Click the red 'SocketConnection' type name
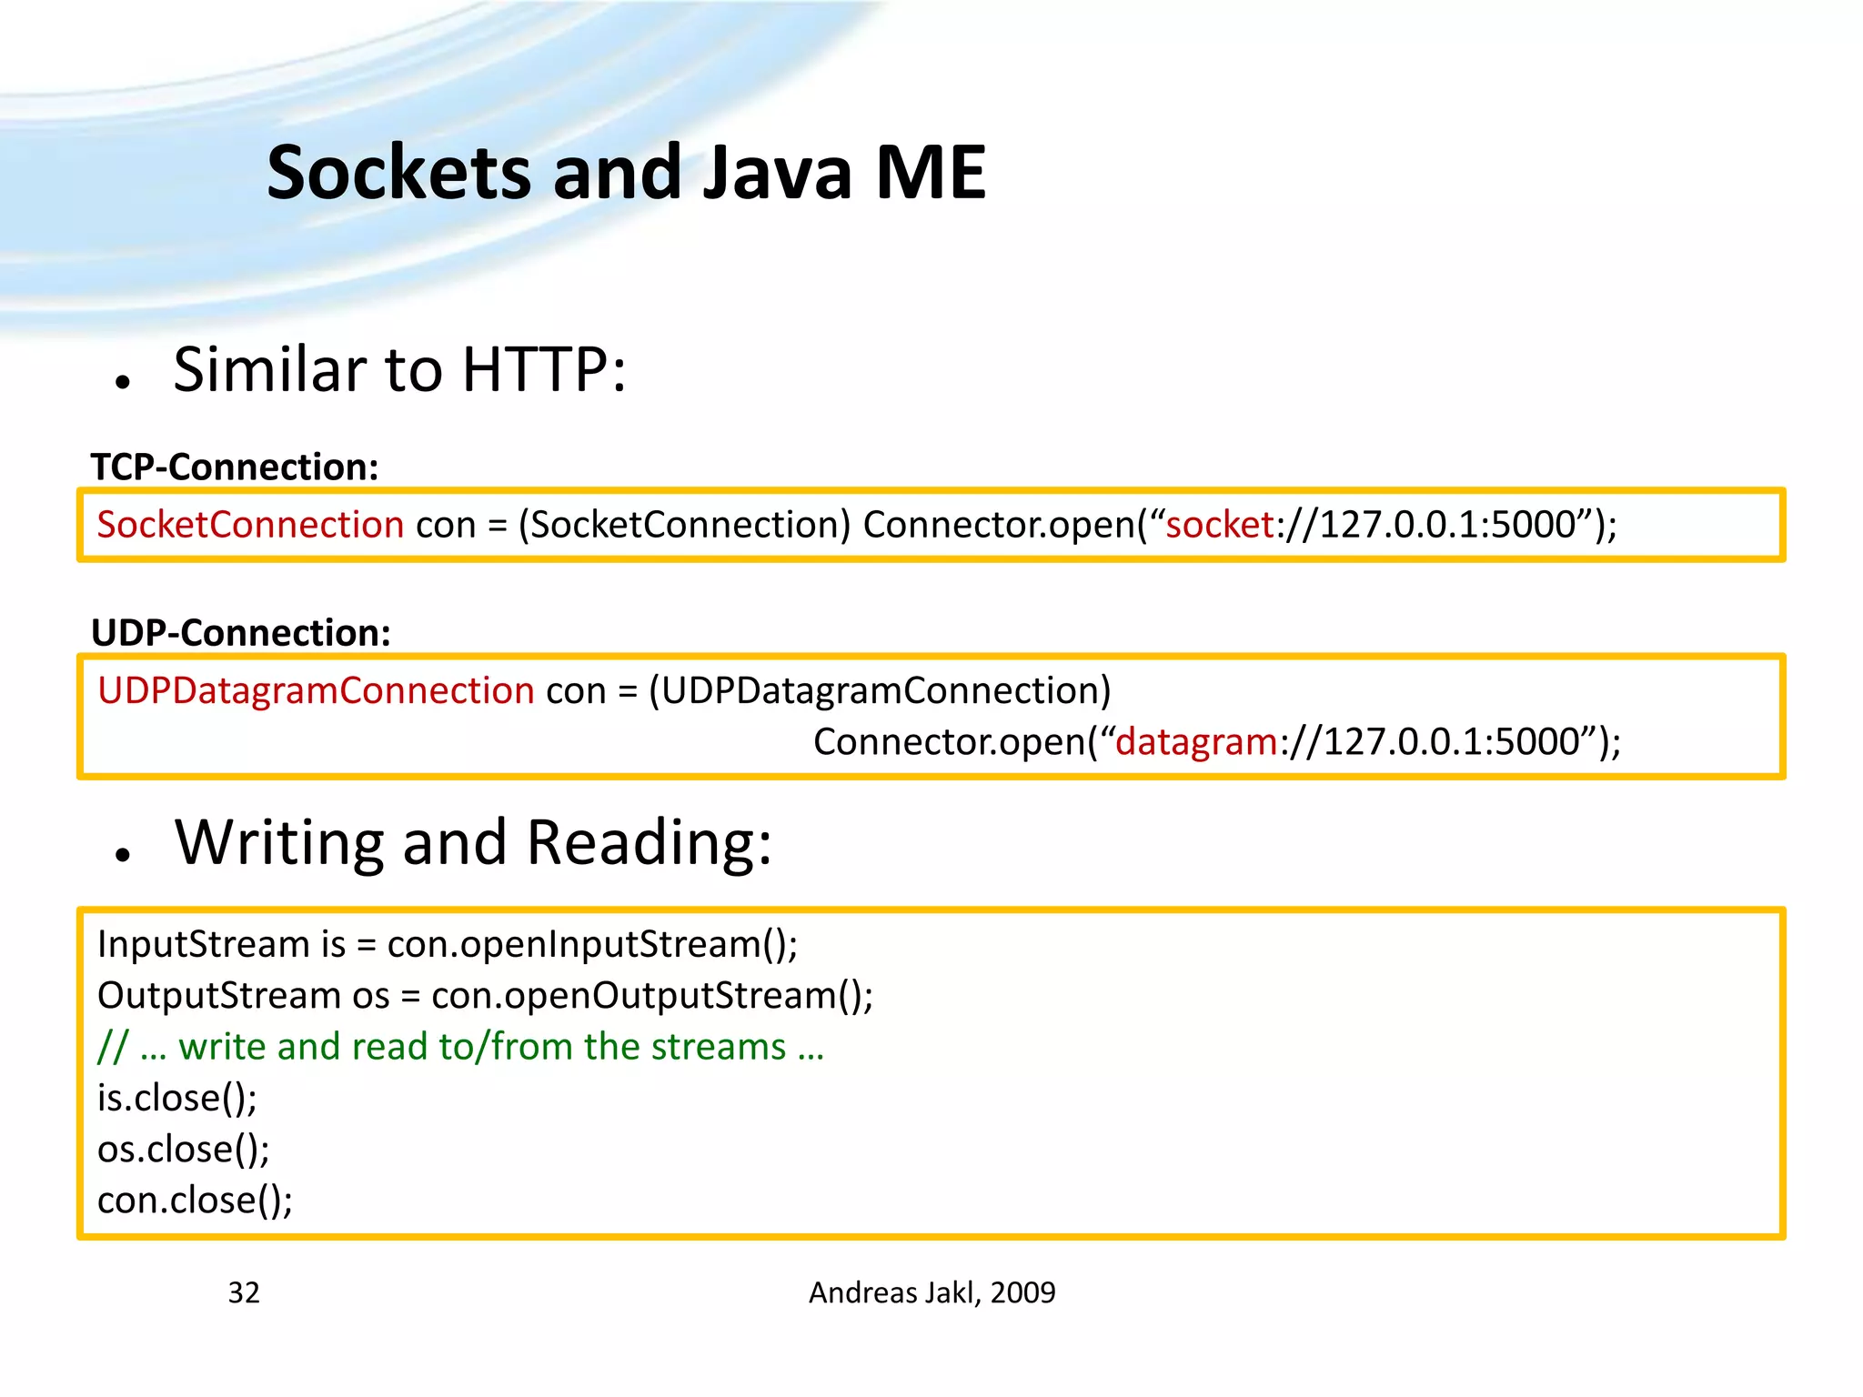The image size is (1863, 1397). coord(250,525)
